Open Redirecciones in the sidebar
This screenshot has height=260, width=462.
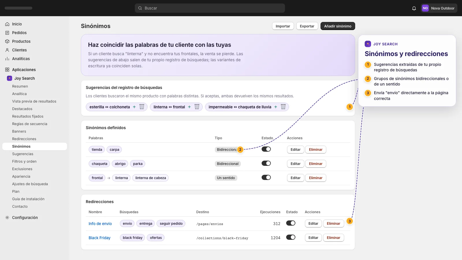pos(35,139)
